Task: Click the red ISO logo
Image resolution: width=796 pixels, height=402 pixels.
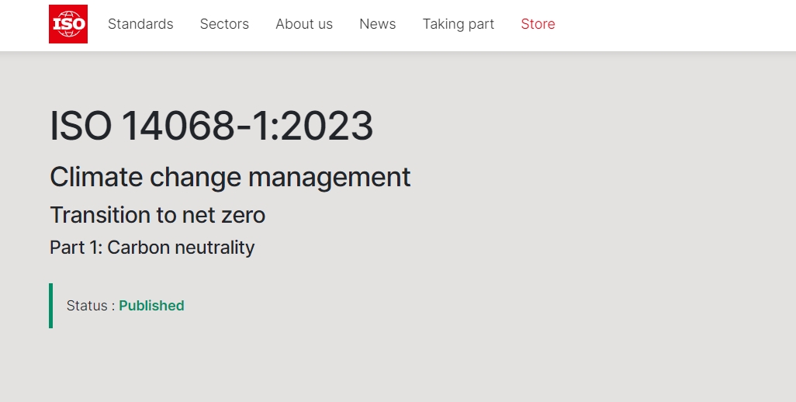Action: [x=68, y=24]
